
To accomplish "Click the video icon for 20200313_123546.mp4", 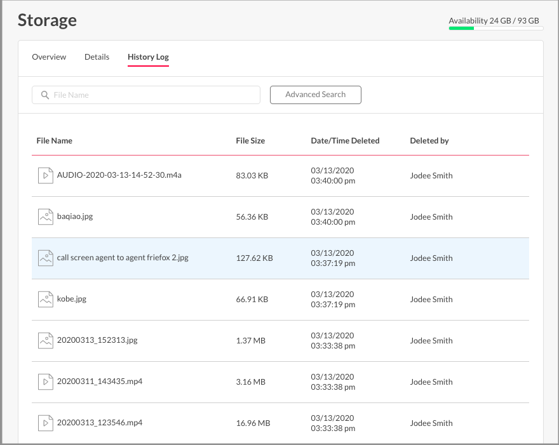I will coord(46,423).
